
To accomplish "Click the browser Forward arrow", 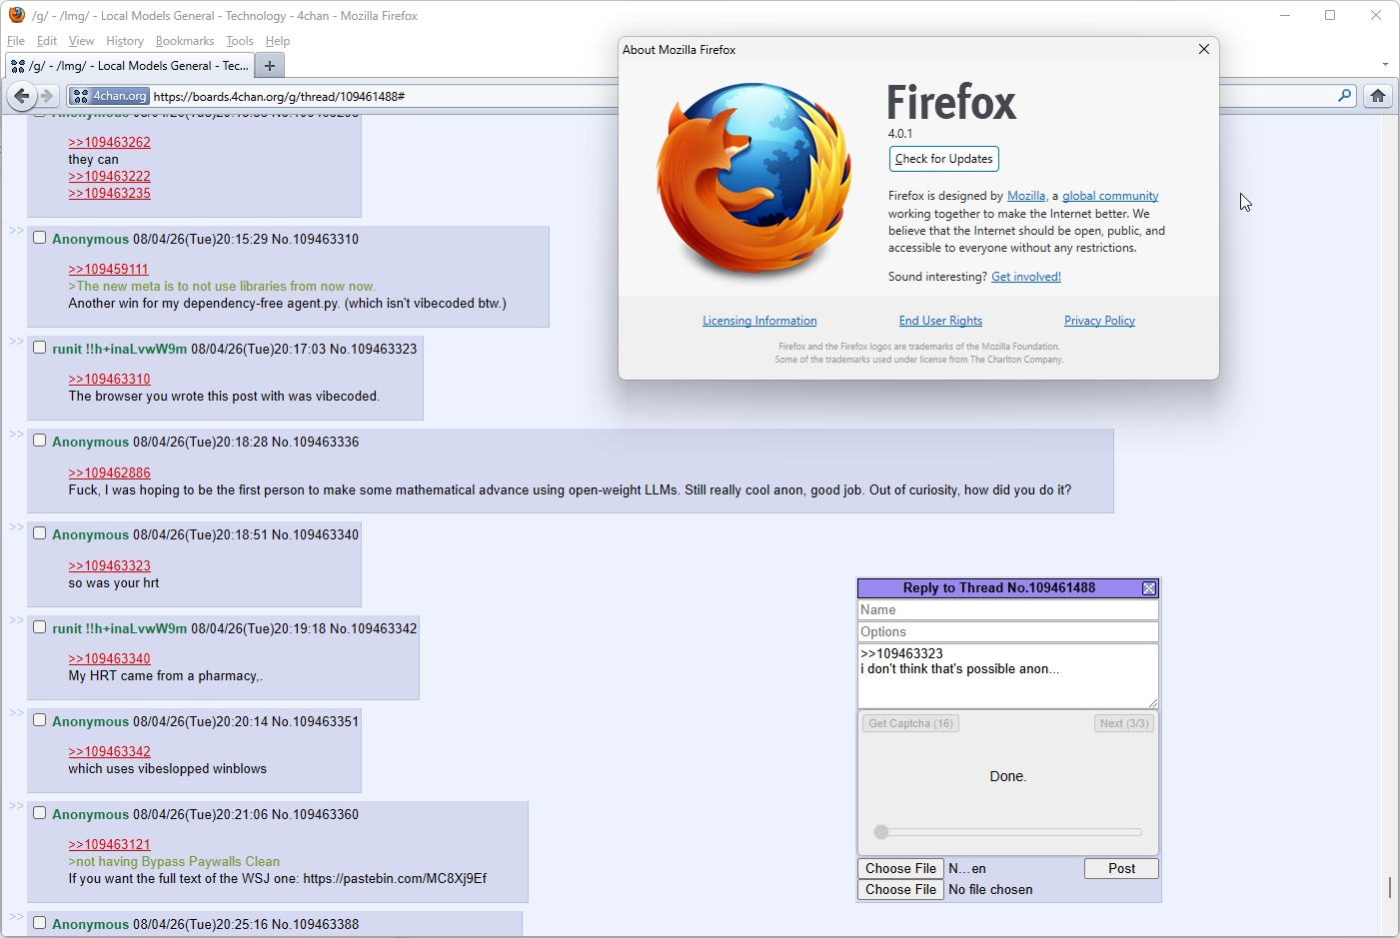I will pyautogui.click(x=47, y=96).
